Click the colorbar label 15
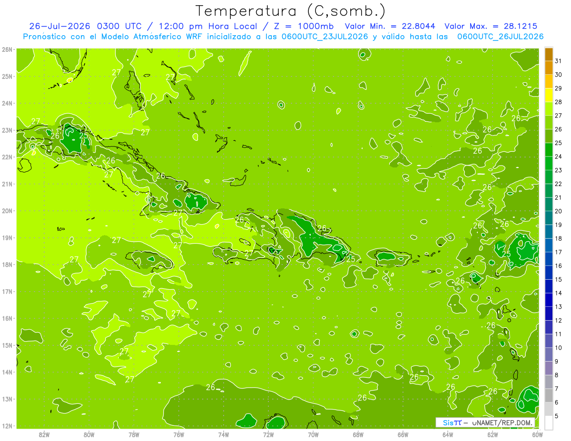 559,280
